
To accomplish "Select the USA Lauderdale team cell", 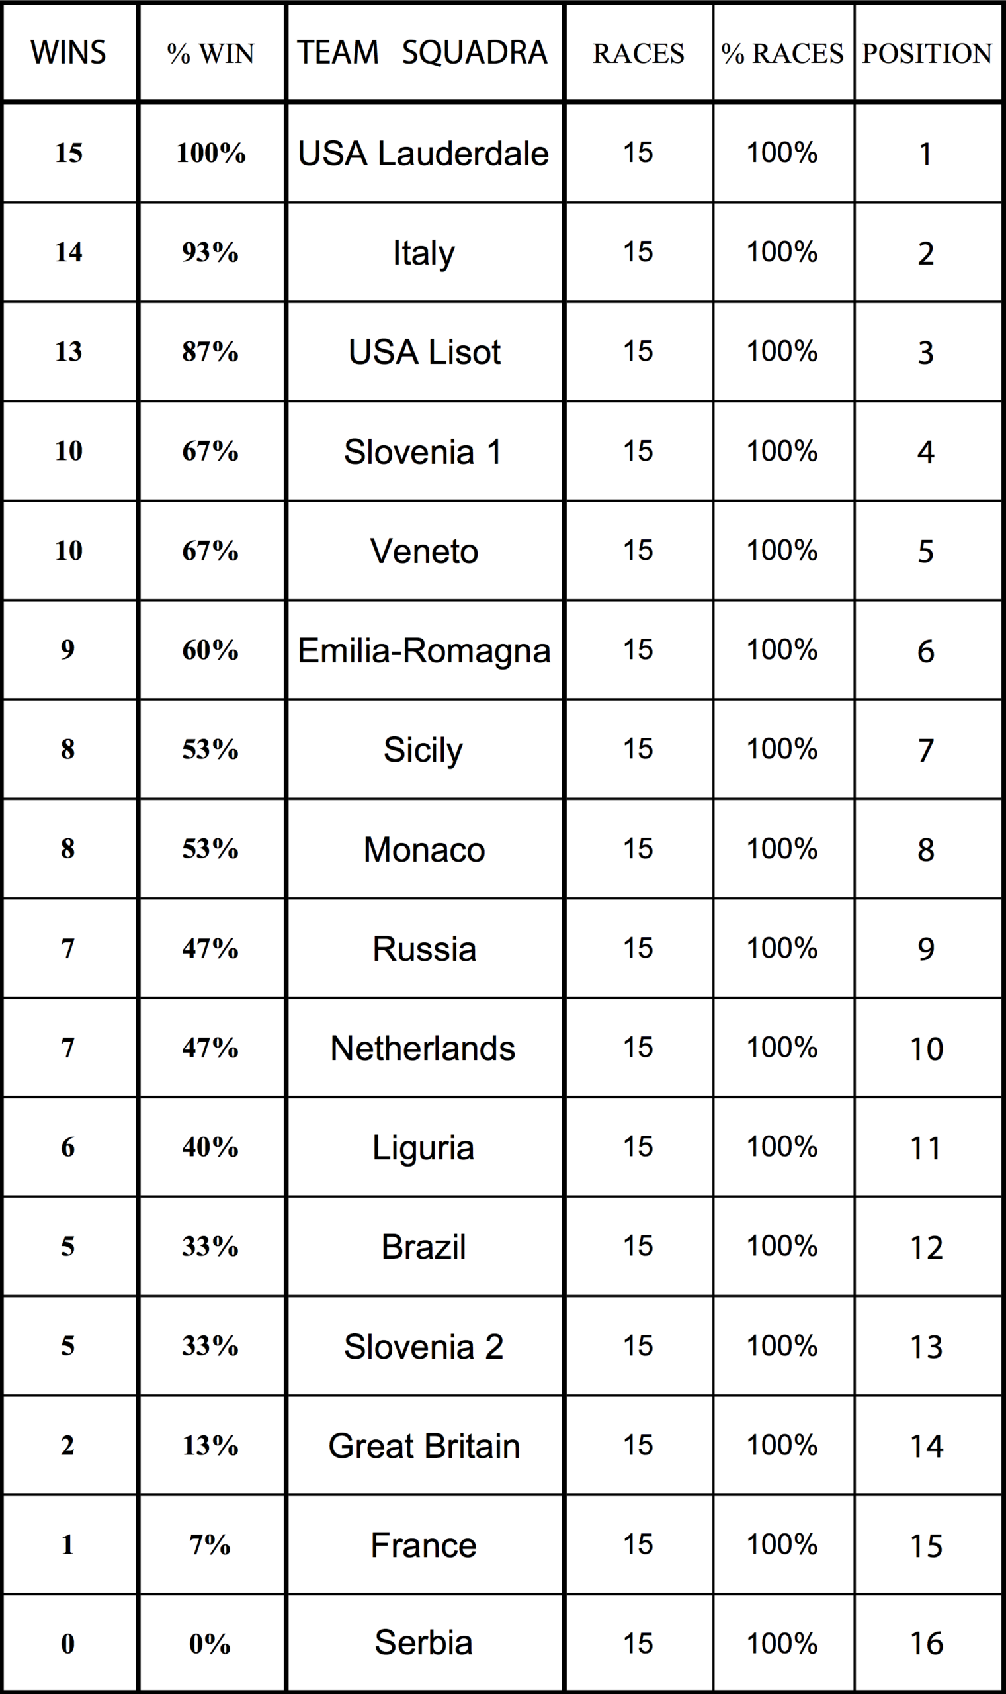I will coord(424,154).
